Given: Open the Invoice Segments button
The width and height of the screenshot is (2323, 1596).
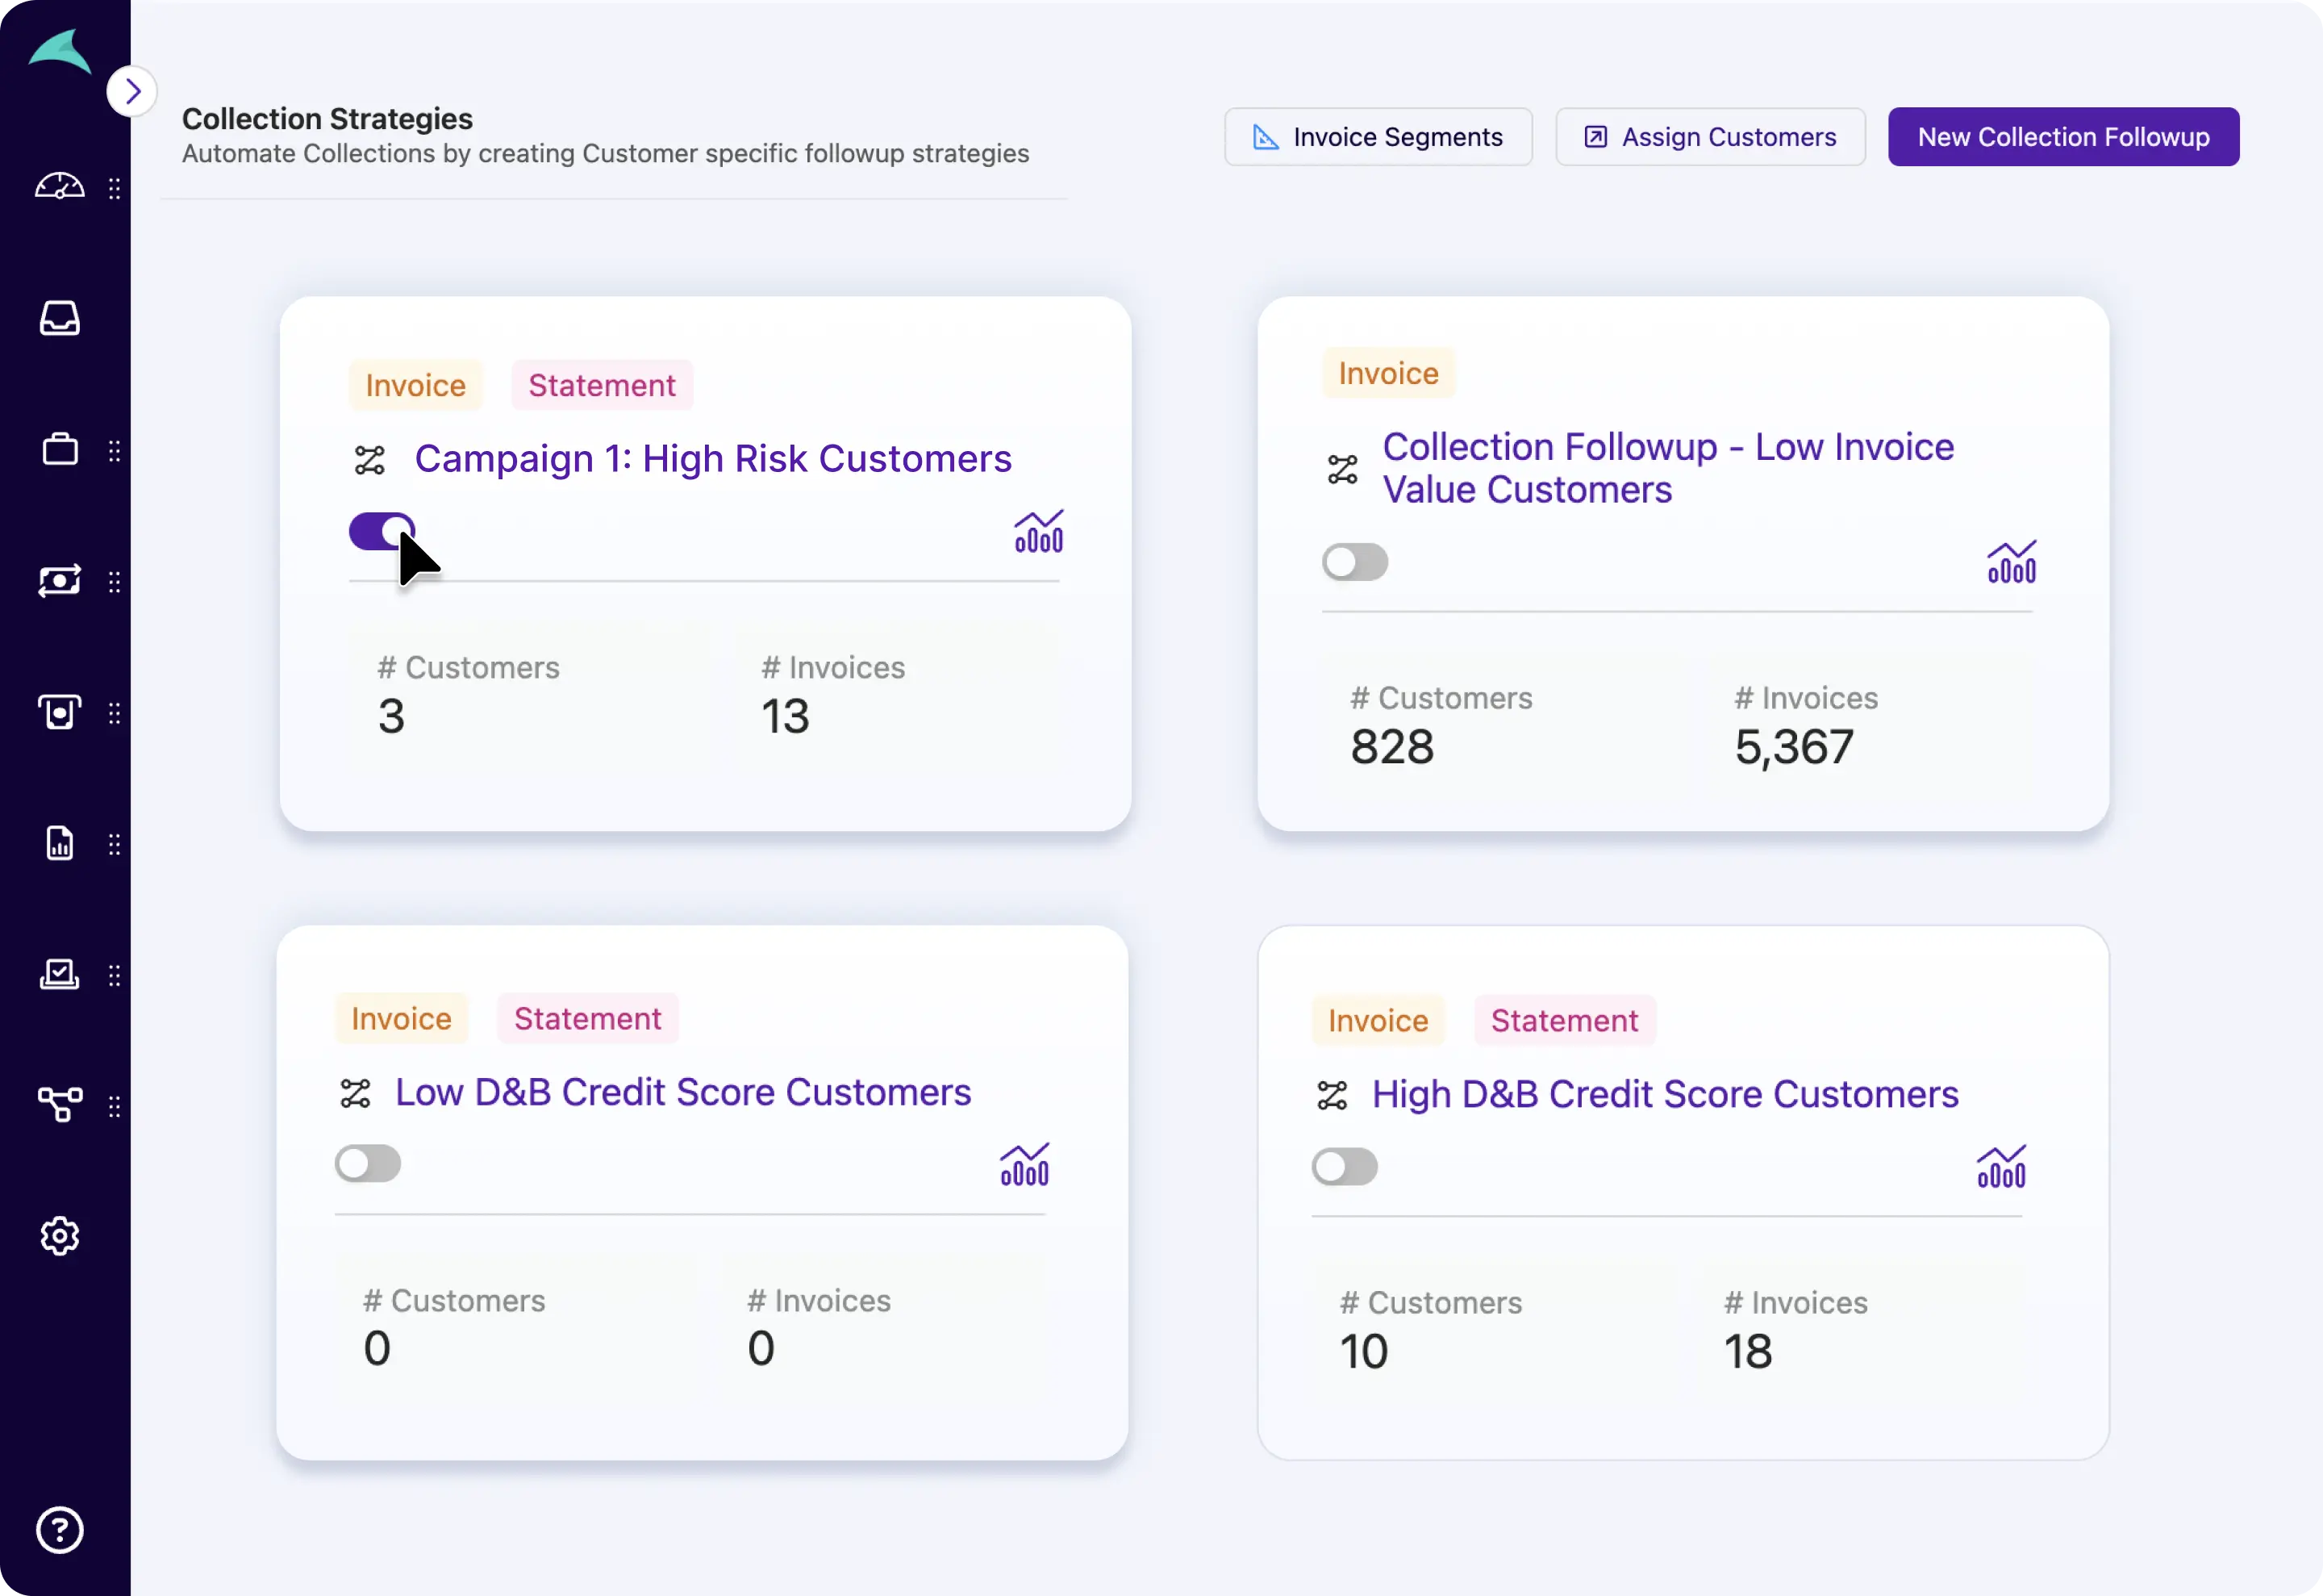Looking at the screenshot, I should pos(1378,137).
